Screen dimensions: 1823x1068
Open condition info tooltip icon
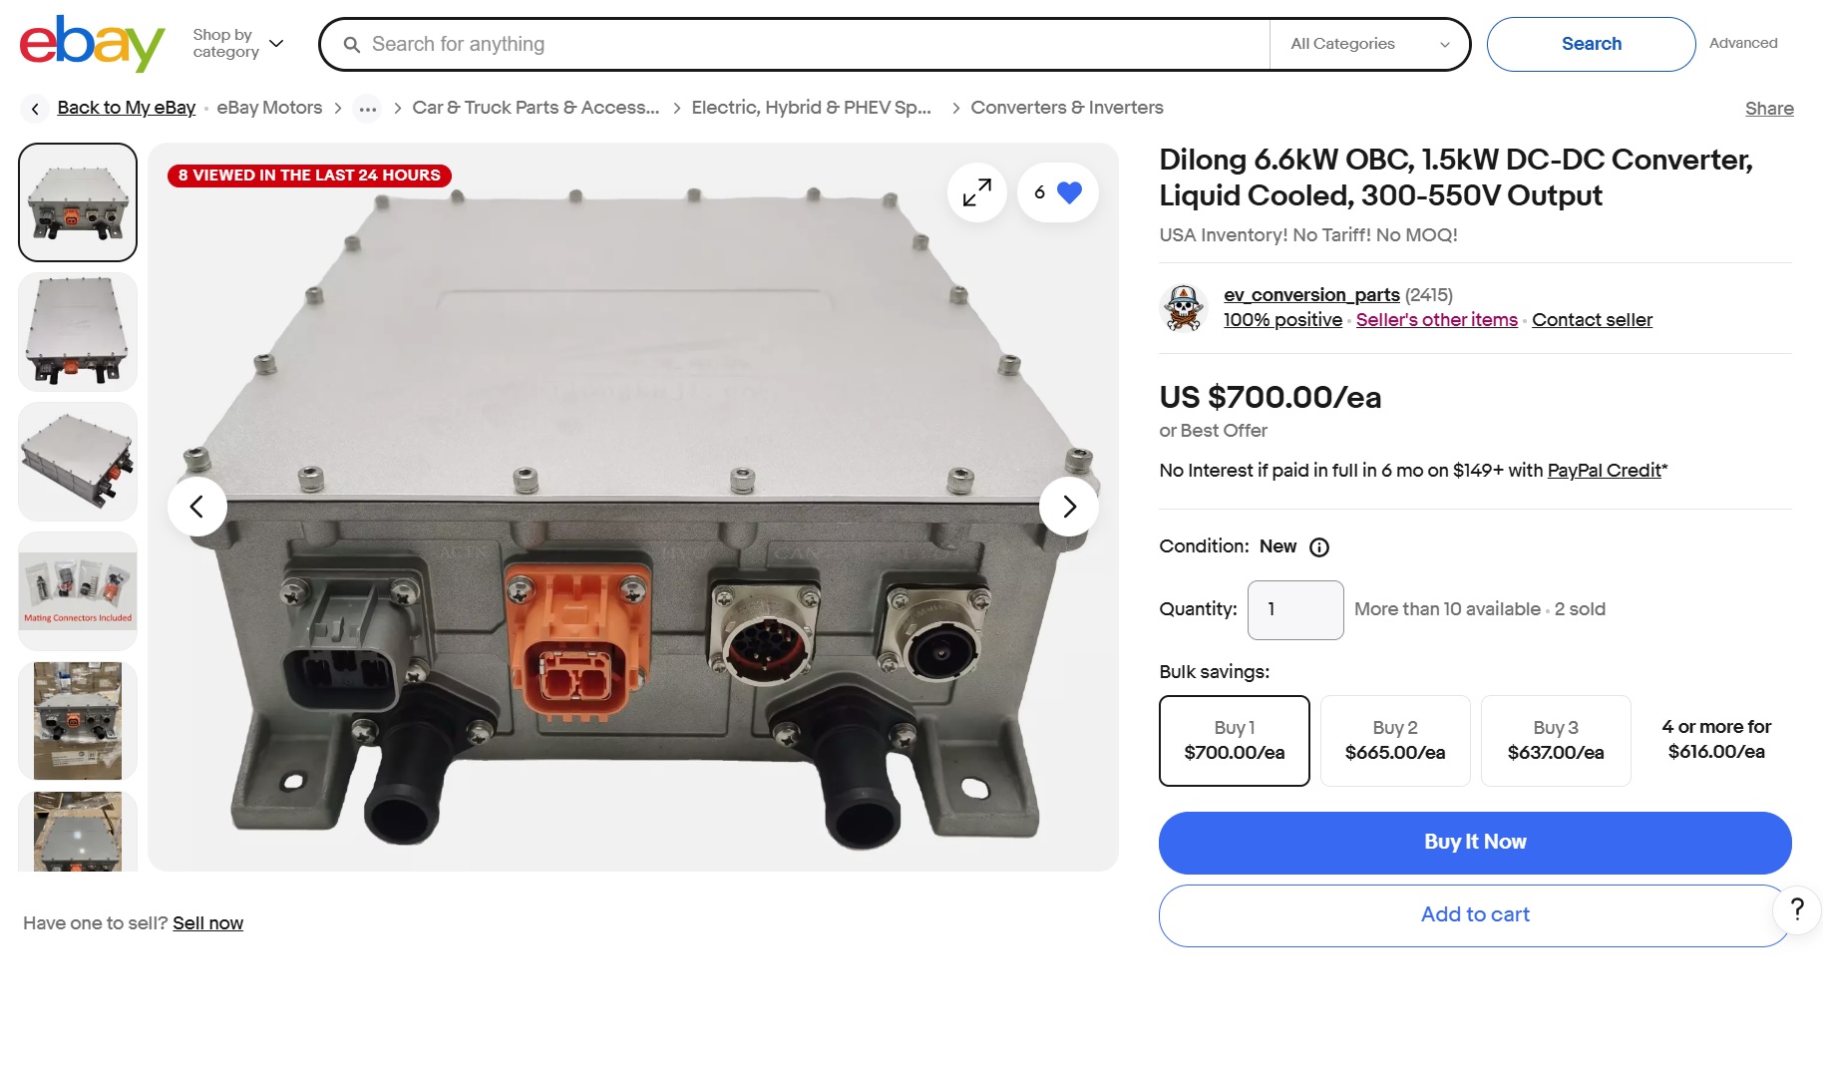(x=1318, y=547)
